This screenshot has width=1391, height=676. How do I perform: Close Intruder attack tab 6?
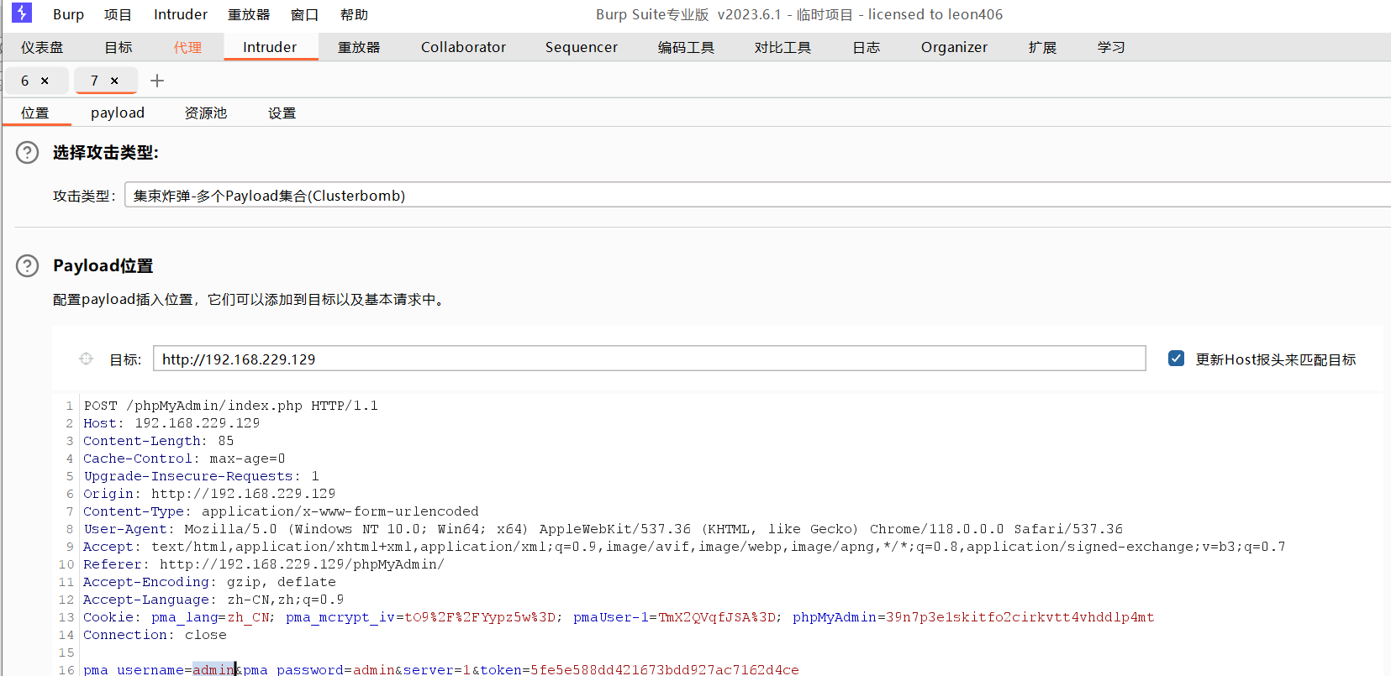(45, 81)
